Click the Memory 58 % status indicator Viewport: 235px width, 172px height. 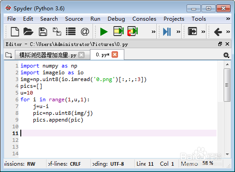(197, 163)
